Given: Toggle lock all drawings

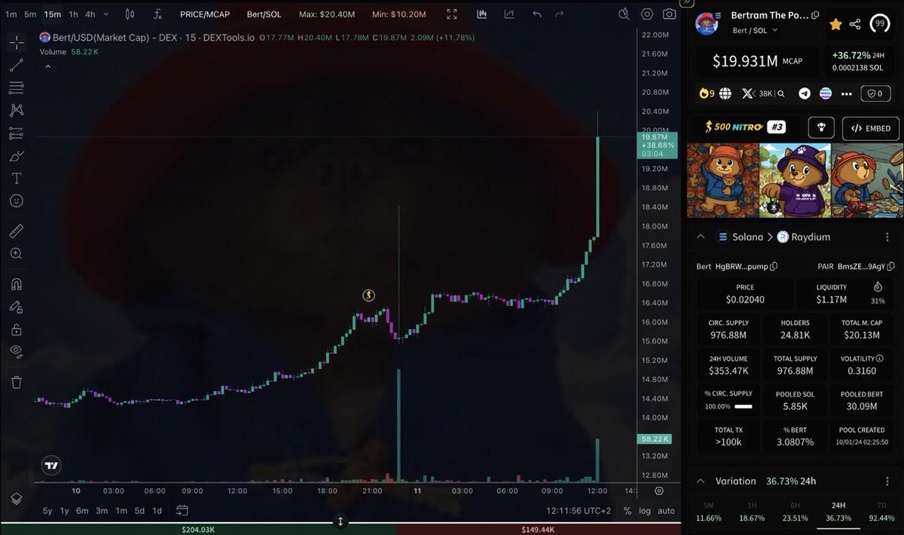Looking at the screenshot, I should (17, 329).
